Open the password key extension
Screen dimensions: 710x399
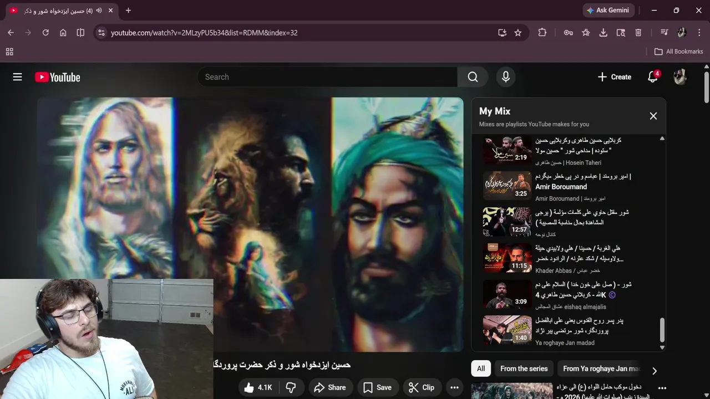569,33
